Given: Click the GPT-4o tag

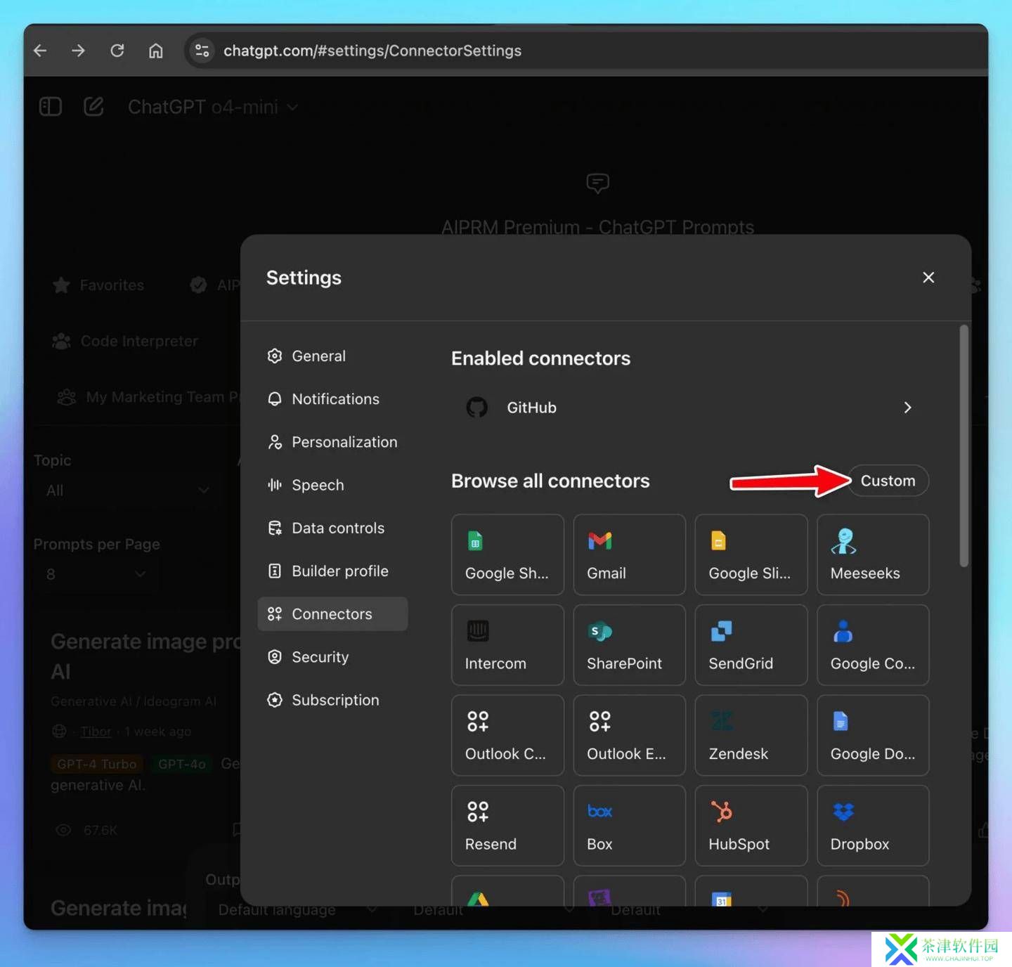Looking at the screenshot, I should 182,764.
